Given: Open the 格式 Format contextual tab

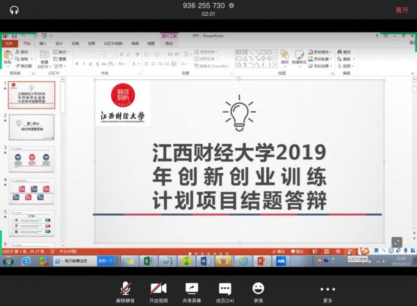Looking at the screenshot, I should pyautogui.click(x=169, y=43).
